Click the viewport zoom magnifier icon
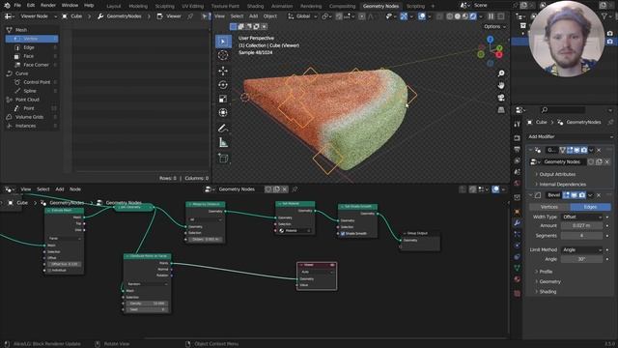This screenshot has height=348, width=618. click(x=501, y=73)
